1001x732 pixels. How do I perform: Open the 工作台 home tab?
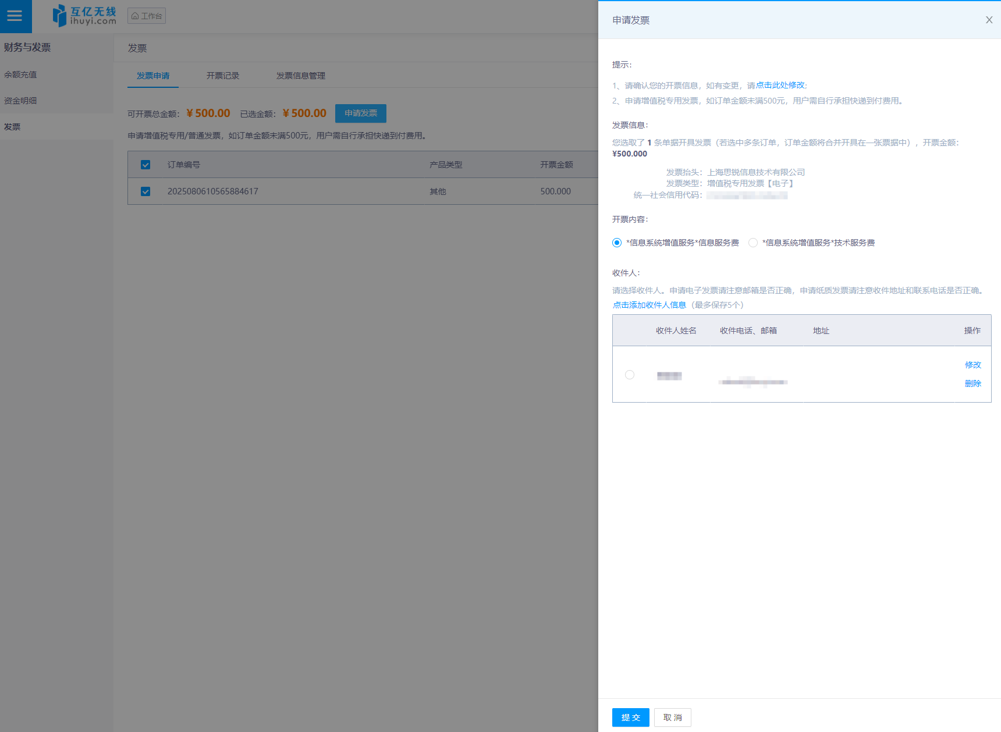tap(147, 16)
